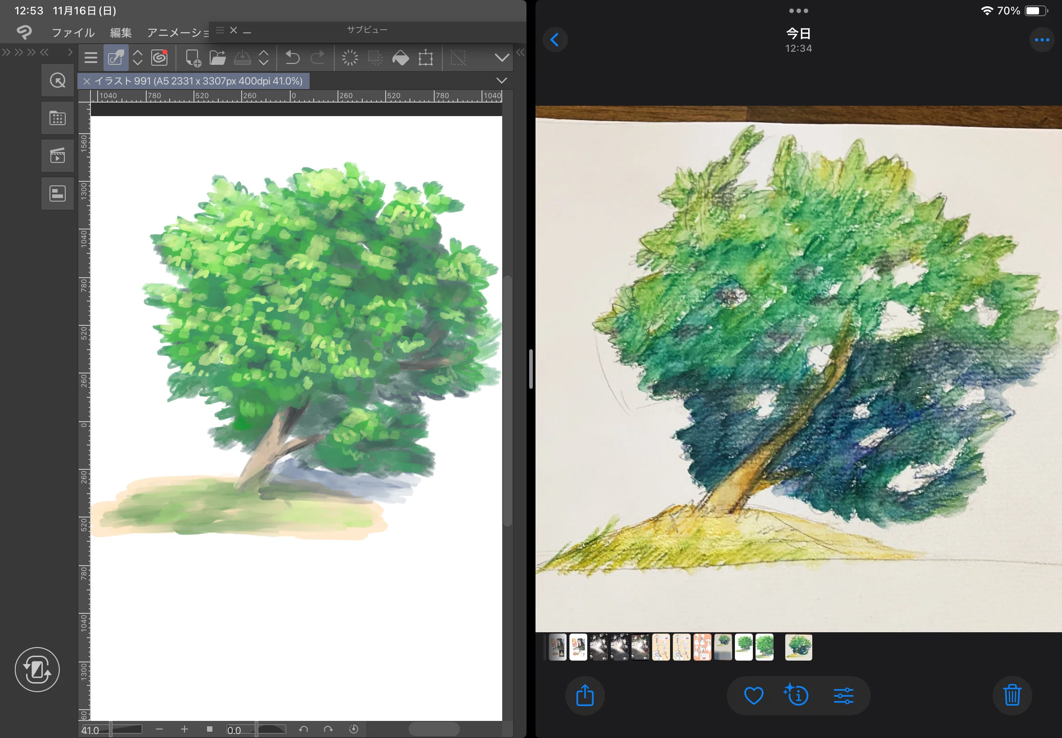Screen dimensions: 1062x738
Task: Click the Open file folder icon
Action: [217, 58]
